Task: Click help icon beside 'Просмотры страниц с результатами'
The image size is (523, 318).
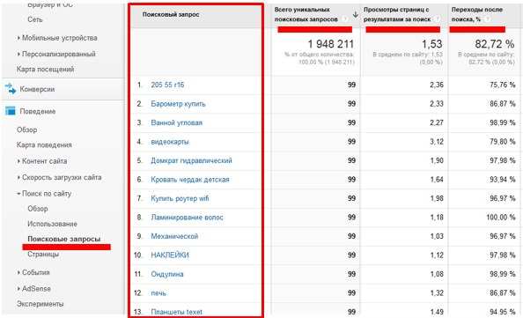Action: tap(438, 19)
